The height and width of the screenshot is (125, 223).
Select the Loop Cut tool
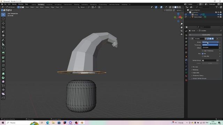[x=3, y=66]
